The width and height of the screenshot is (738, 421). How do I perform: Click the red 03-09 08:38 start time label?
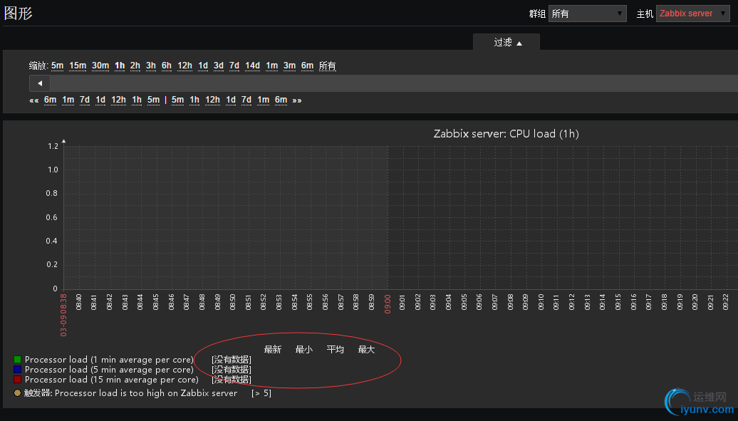63,315
